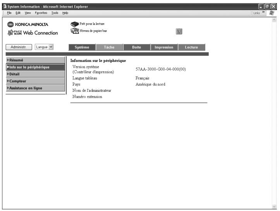Click the low paper warning icon

(75, 31)
